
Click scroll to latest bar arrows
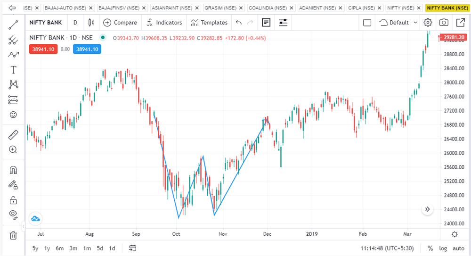point(428,209)
